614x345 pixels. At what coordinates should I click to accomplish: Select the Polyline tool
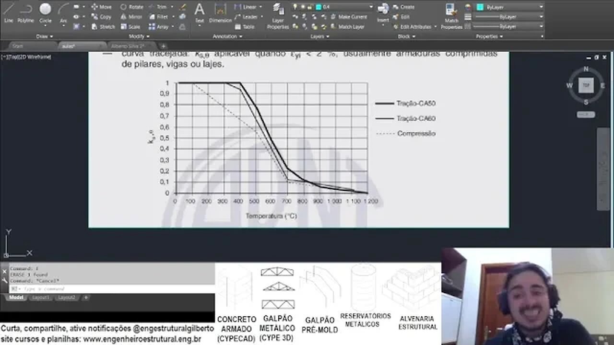click(x=25, y=12)
